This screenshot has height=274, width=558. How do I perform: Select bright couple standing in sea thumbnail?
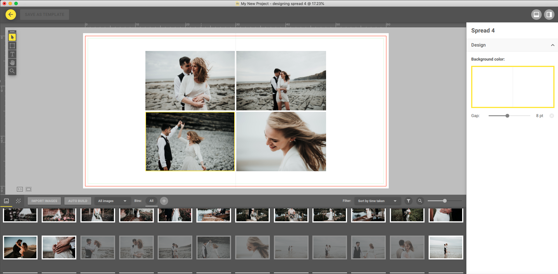tap(446, 248)
